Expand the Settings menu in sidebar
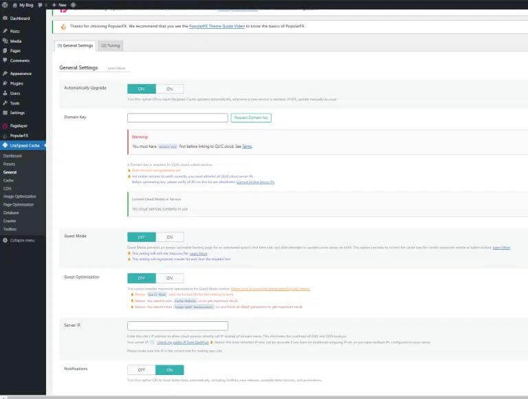This screenshot has width=528, height=399. (17, 112)
